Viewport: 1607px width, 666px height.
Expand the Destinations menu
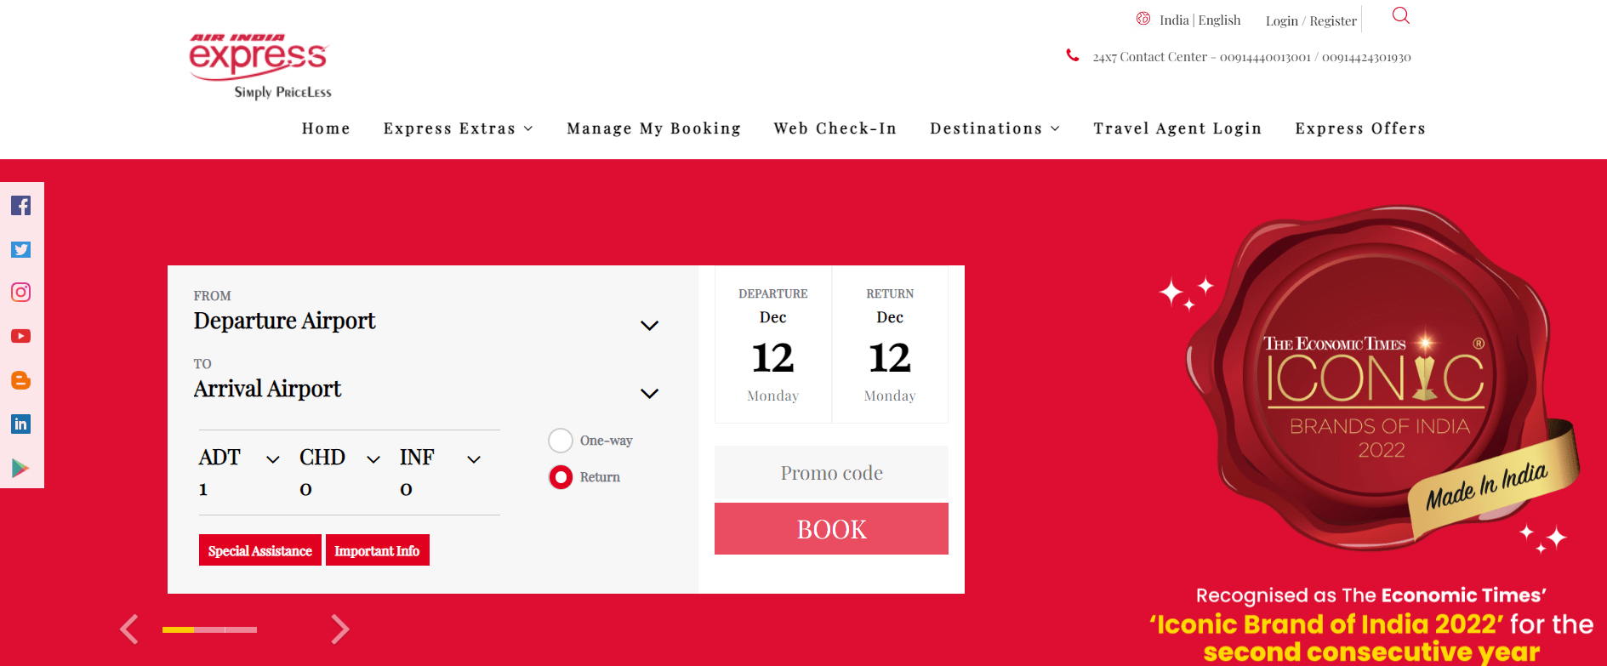(x=994, y=128)
